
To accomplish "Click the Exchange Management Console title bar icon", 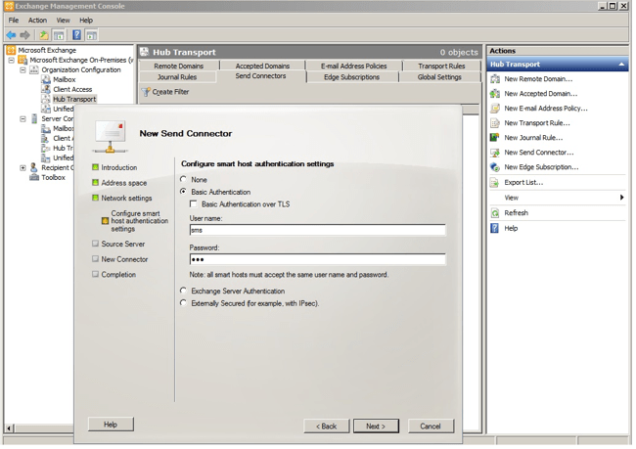I will coord(9,6).
